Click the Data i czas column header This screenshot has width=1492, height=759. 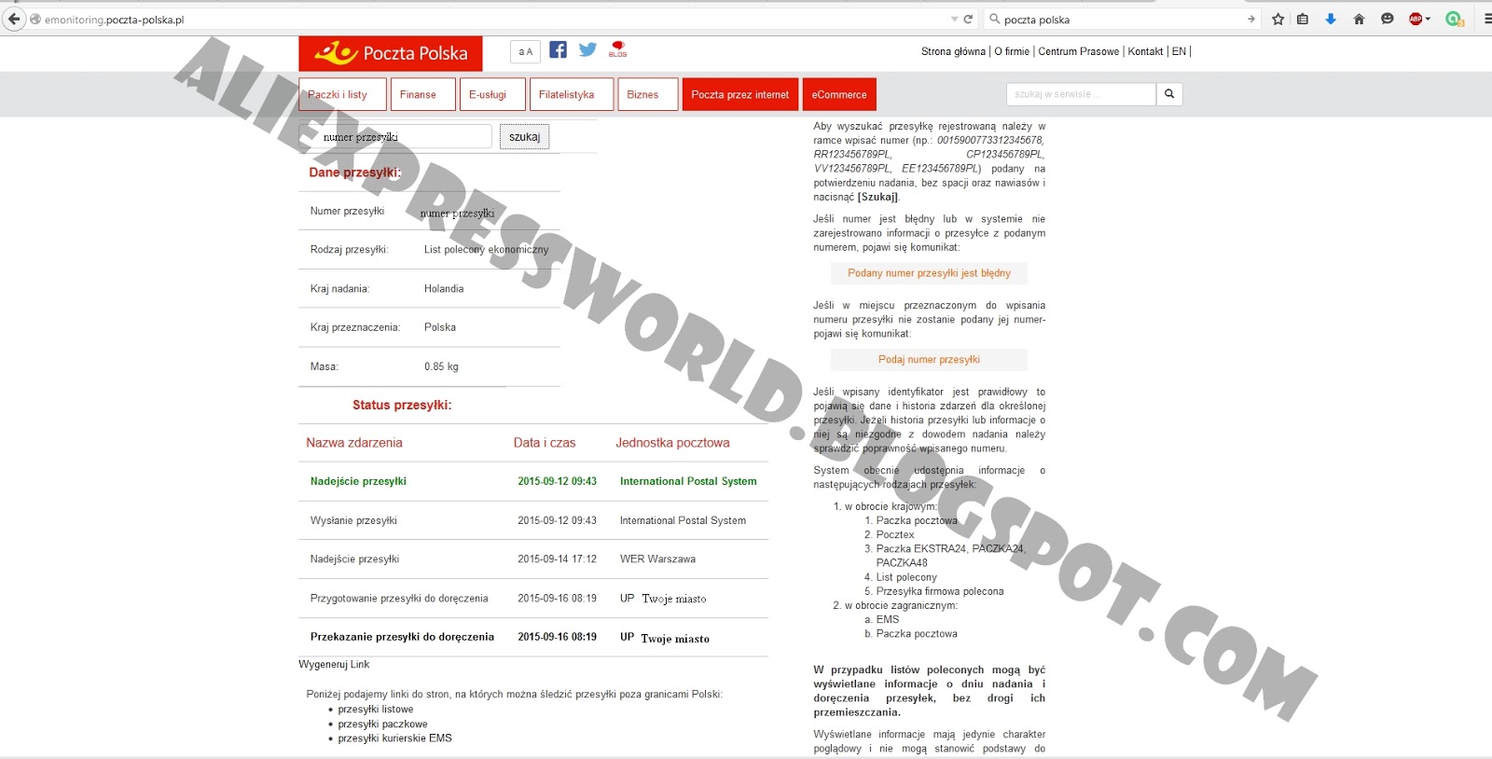545,443
